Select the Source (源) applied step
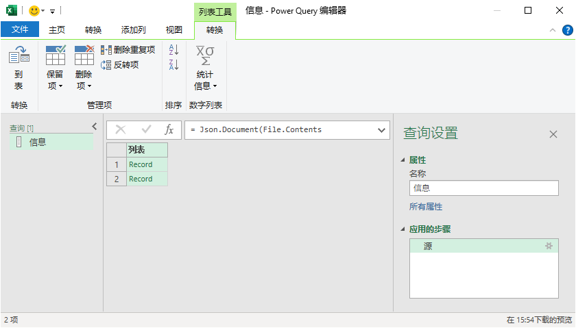Viewport: 576px width, 328px height. [484, 246]
